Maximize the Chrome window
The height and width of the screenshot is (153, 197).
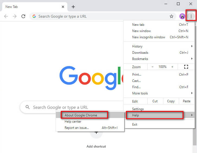pos(178,4)
